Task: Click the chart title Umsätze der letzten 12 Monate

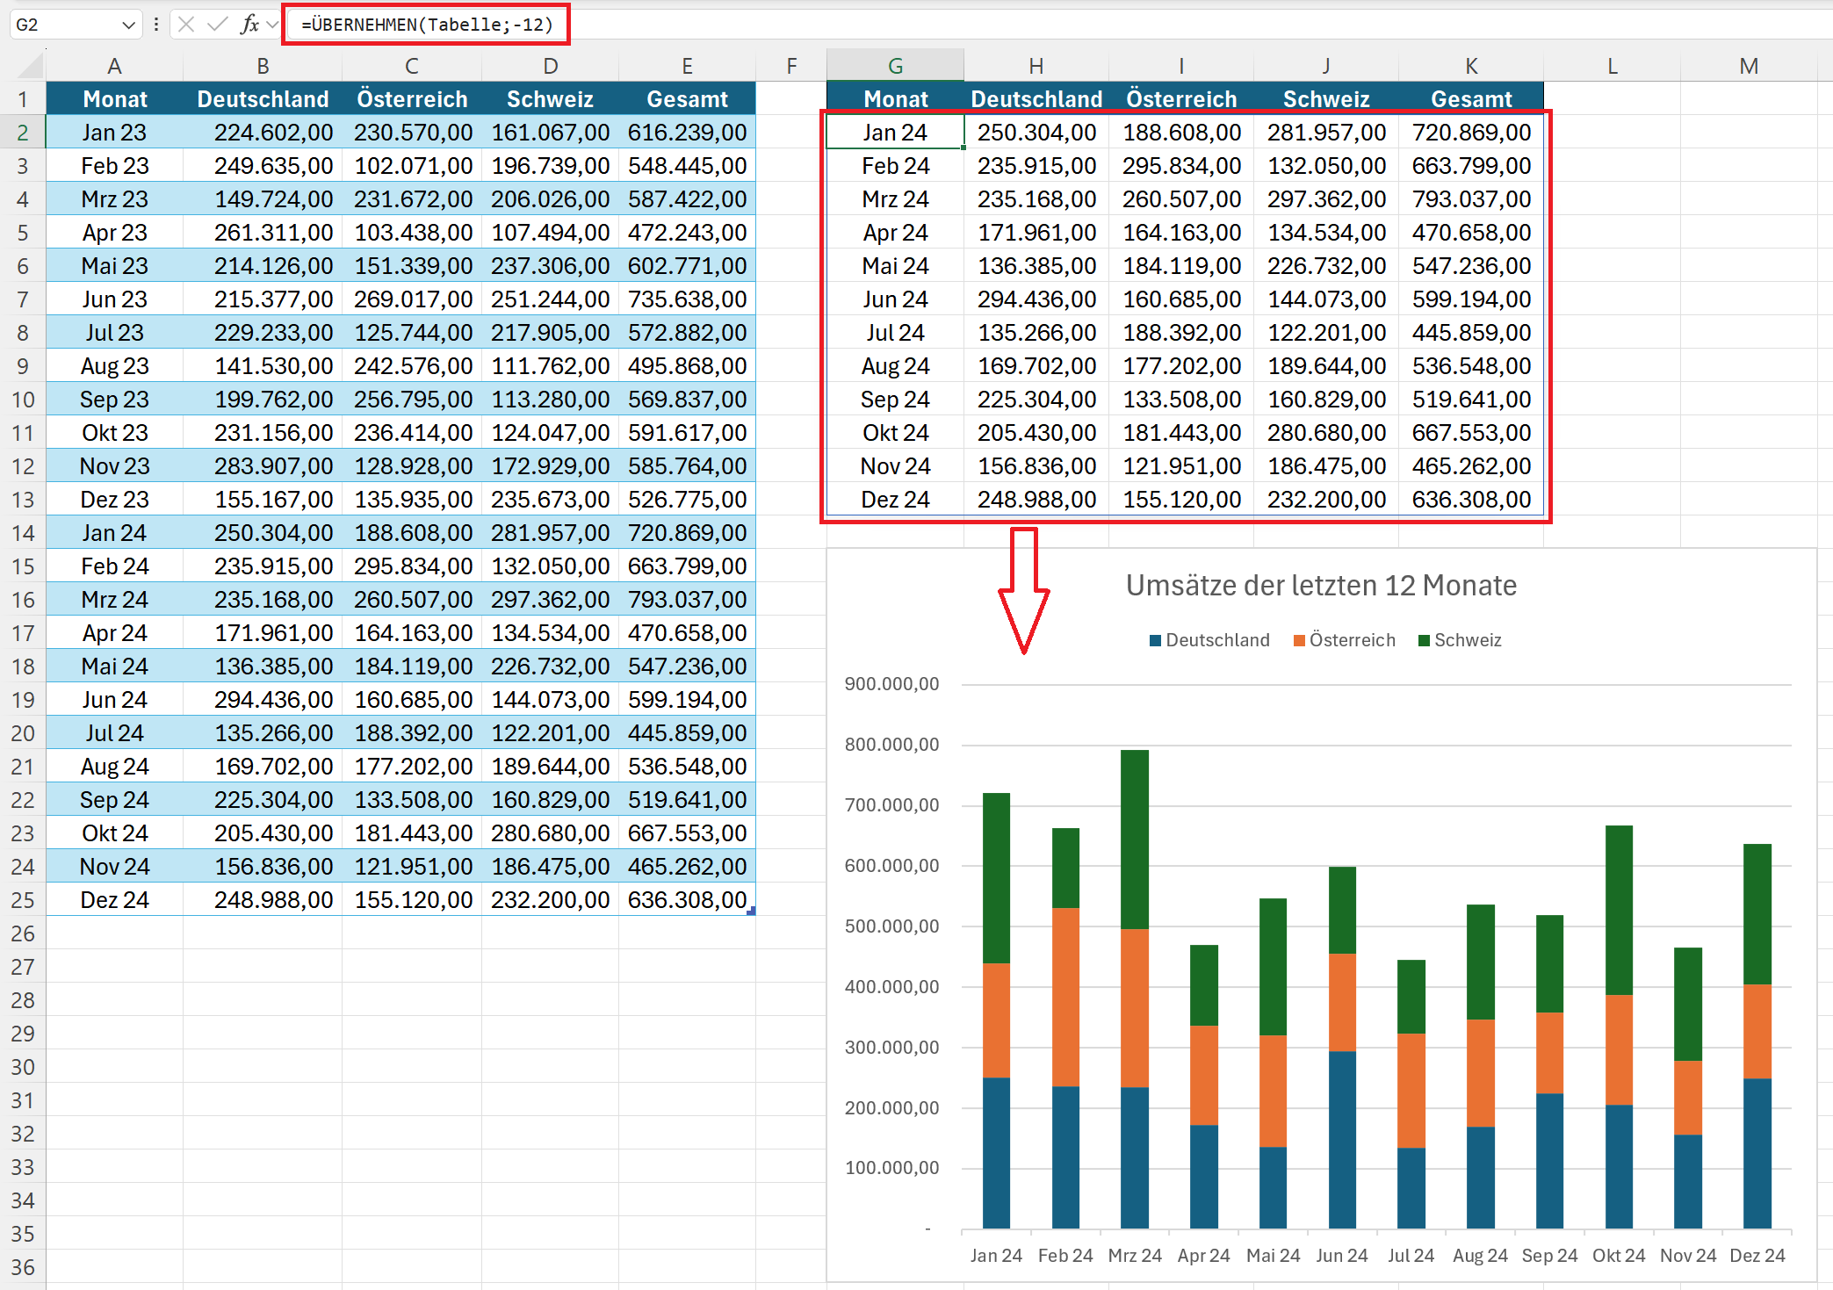Action: (1320, 586)
